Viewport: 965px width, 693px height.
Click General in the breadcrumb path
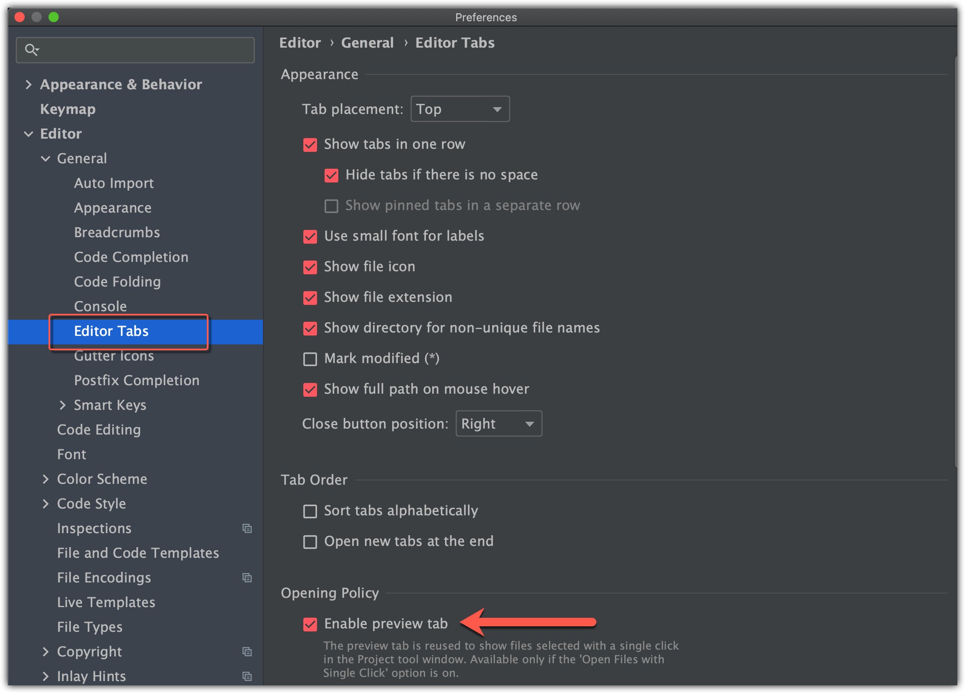[367, 43]
